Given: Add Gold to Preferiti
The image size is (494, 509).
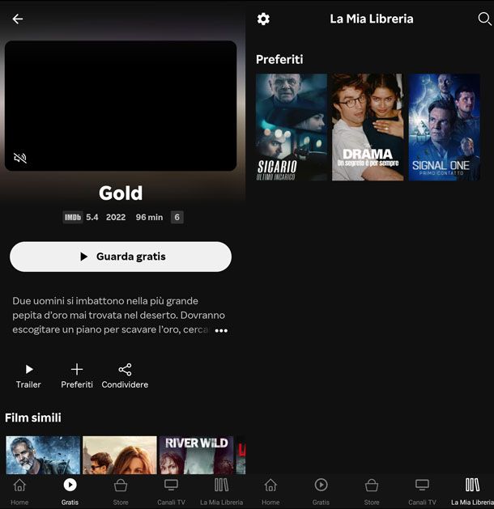Looking at the screenshot, I should 77,375.
